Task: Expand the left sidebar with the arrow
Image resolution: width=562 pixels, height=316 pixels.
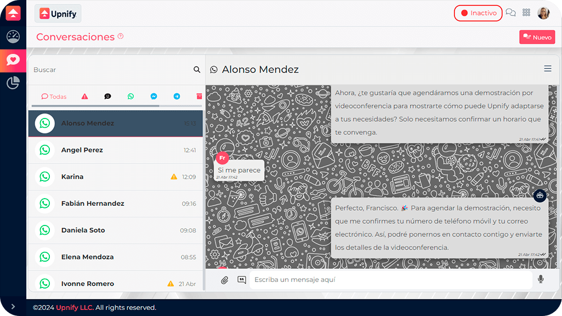Action: [x=13, y=307]
